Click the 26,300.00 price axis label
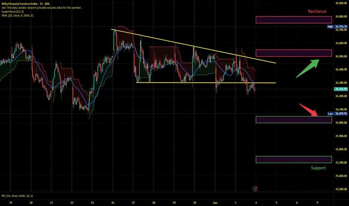 point(341,83)
